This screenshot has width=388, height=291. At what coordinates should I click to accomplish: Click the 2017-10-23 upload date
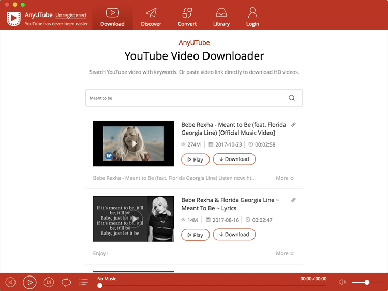coord(225,144)
